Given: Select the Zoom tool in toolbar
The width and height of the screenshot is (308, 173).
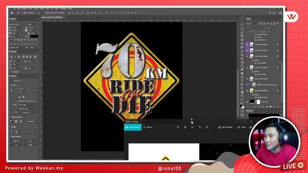Looking at the screenshot, I should pyautogui.click(x=242, y=96).
